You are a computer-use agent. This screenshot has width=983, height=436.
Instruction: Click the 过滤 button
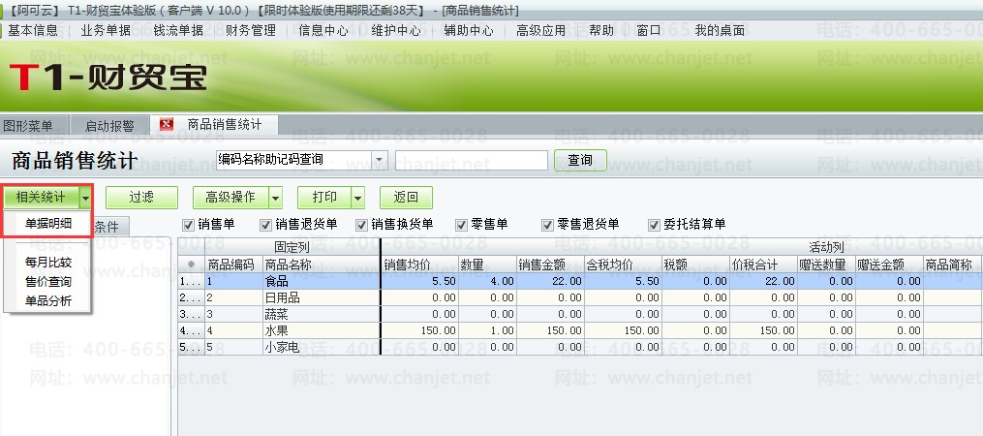pyautogui.click(x=141, y=198)
